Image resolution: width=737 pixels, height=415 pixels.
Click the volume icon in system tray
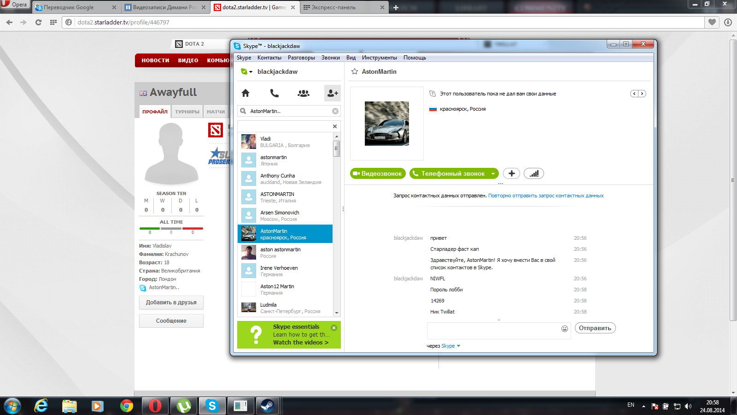[688, 406]
